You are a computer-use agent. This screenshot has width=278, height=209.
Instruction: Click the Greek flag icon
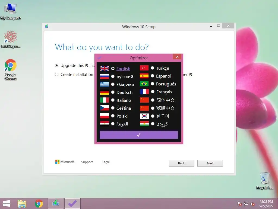[x=105, y=84]
